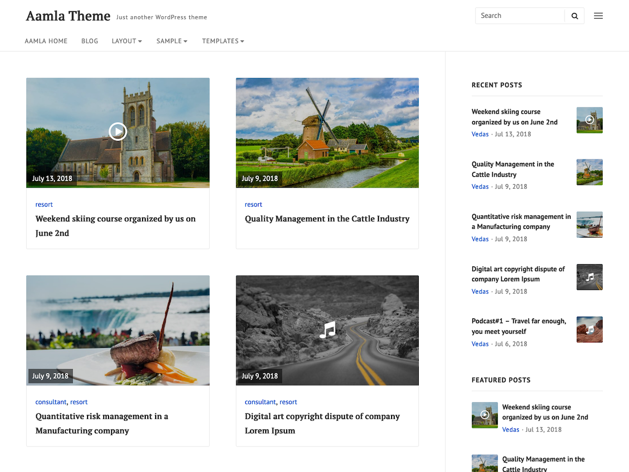Image resolution: width=629 pixels, height=472 pixels.
Task: Open the church thumbnail in Recent Posts
Action: [x=589, y=120]
